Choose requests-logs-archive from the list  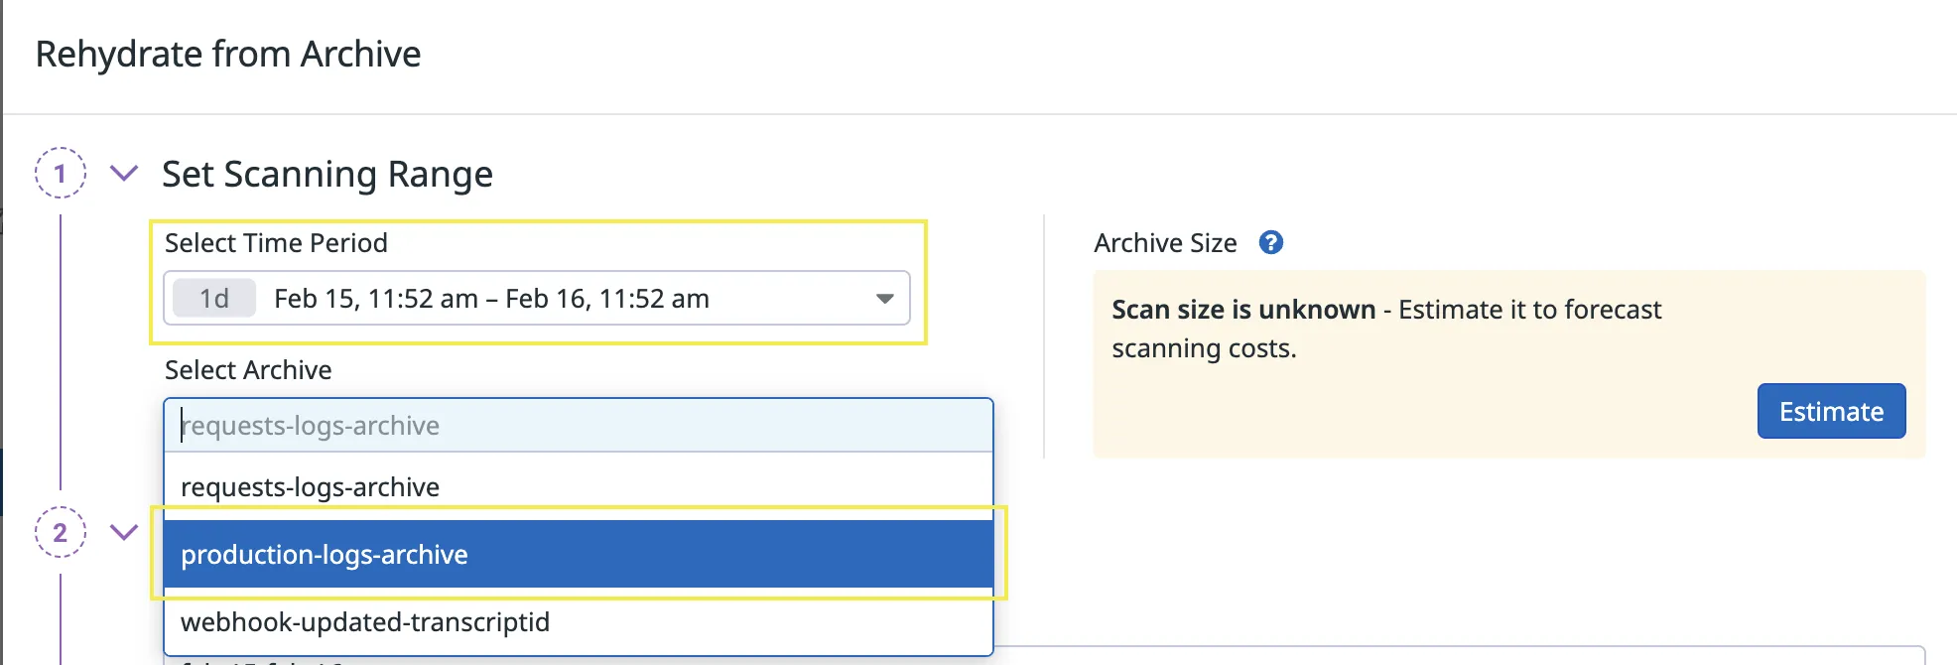point(310,487)
